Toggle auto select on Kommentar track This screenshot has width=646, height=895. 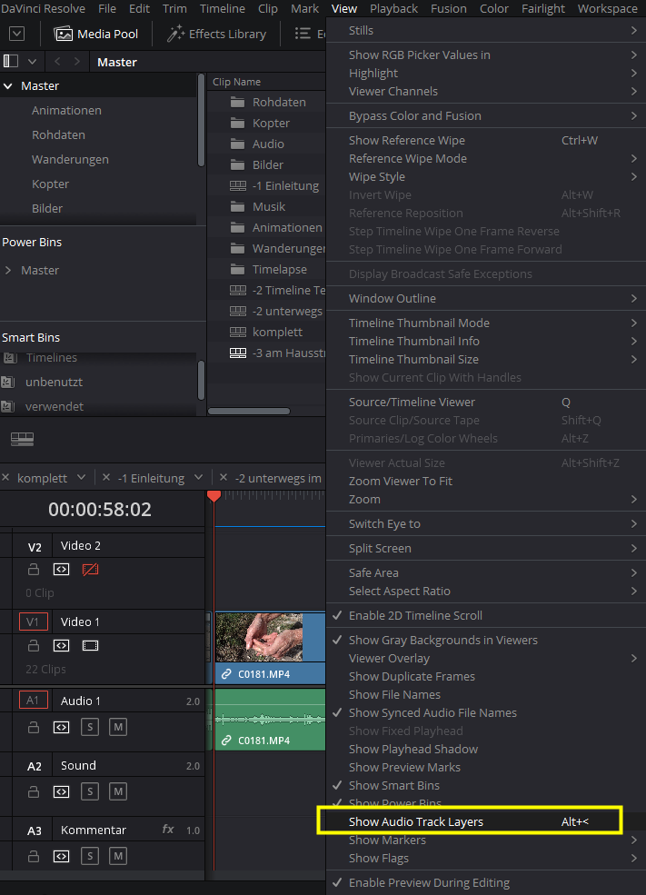(61, 856)
